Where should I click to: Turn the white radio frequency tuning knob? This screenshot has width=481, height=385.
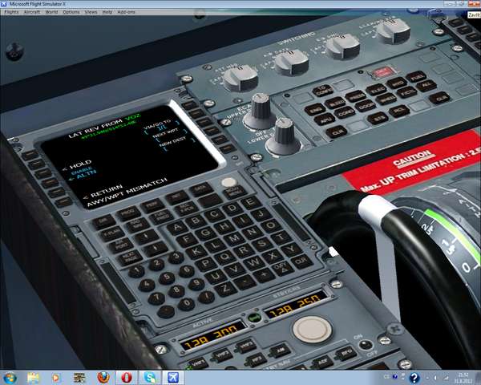pyautogui.click(x=313, y=330)
